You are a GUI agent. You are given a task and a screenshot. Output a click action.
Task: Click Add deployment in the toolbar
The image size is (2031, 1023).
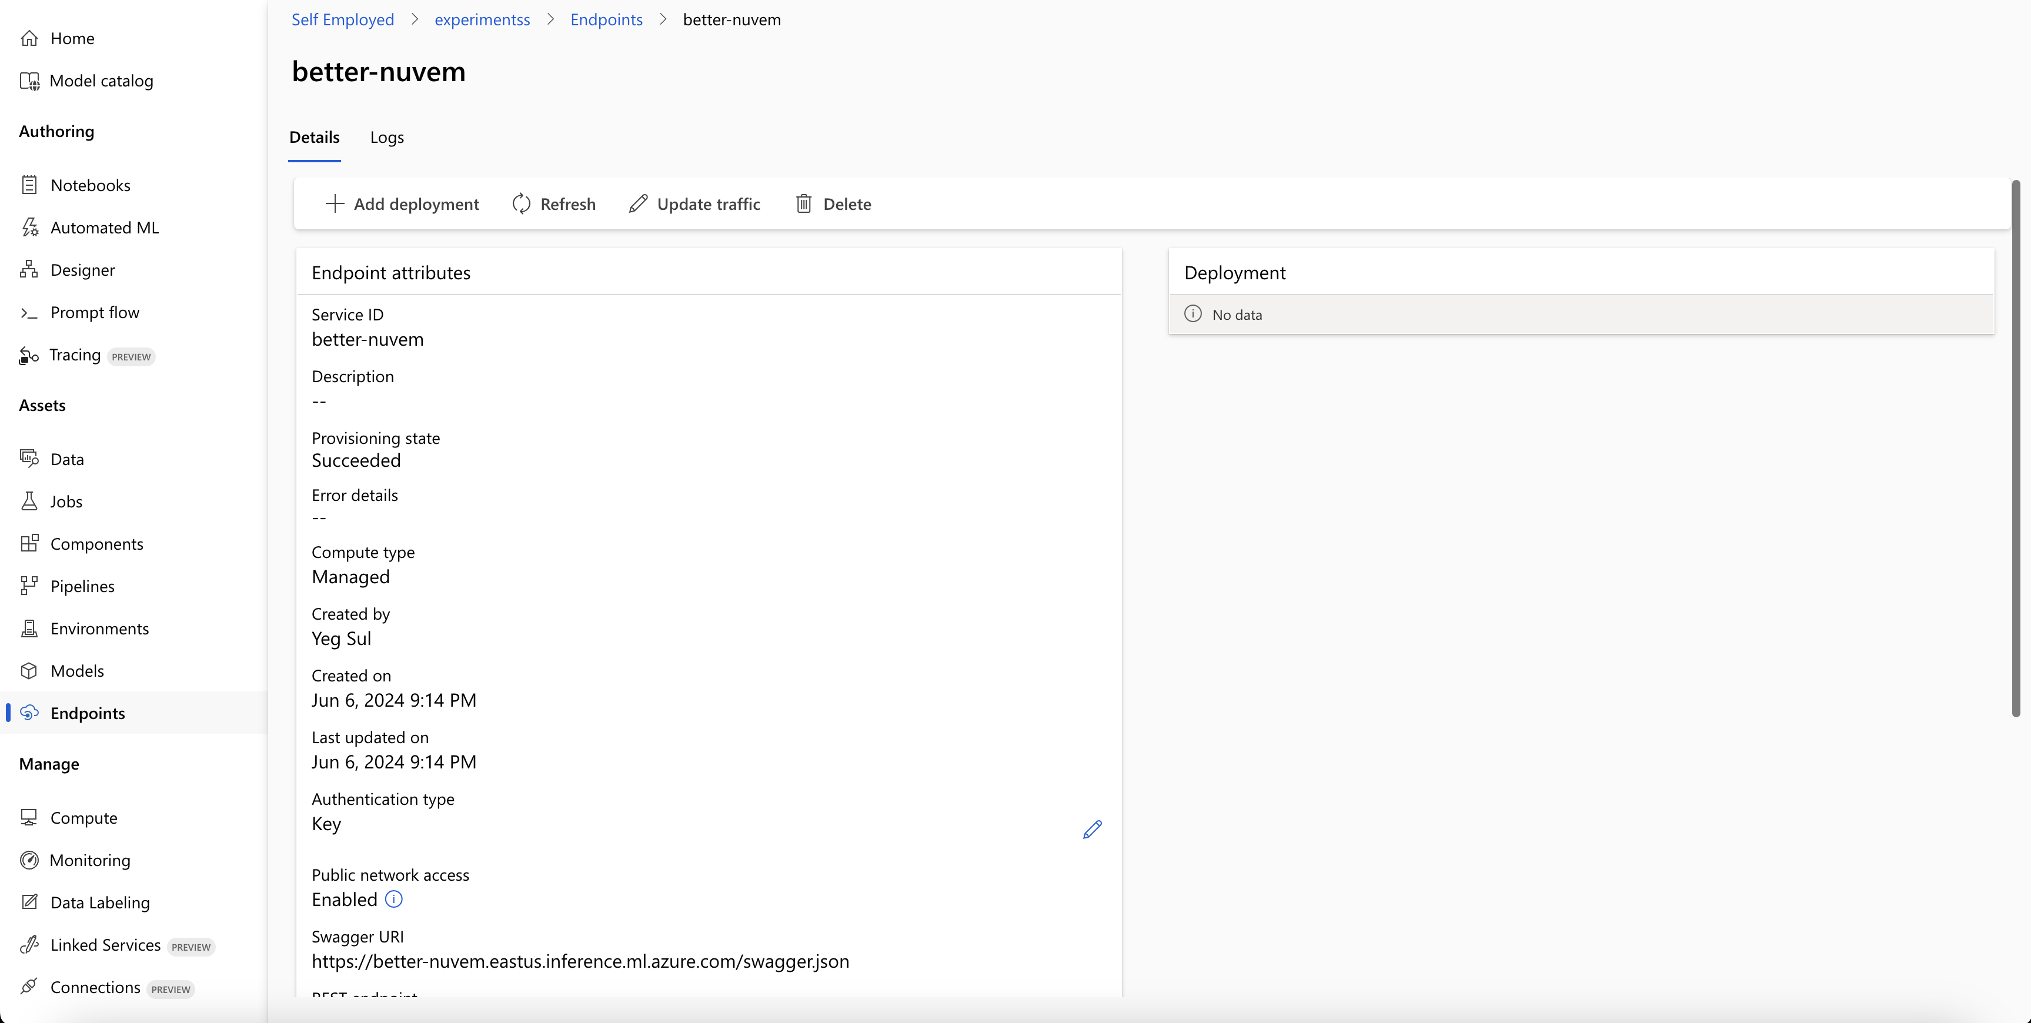[x=402, y=204]
